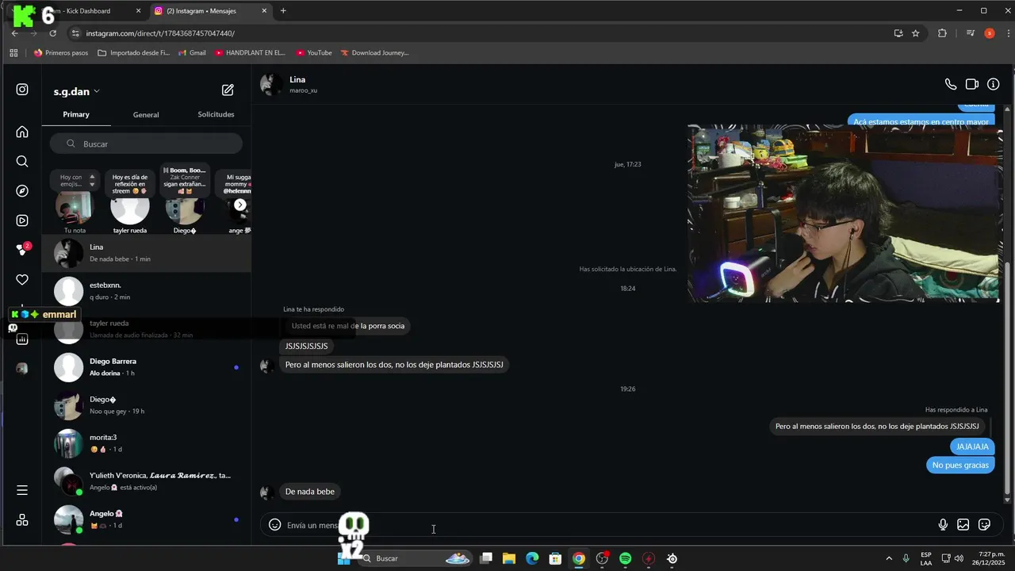
Task: Open the Explore compass icon
Action: pyautogui.click(x=22, y=191)
